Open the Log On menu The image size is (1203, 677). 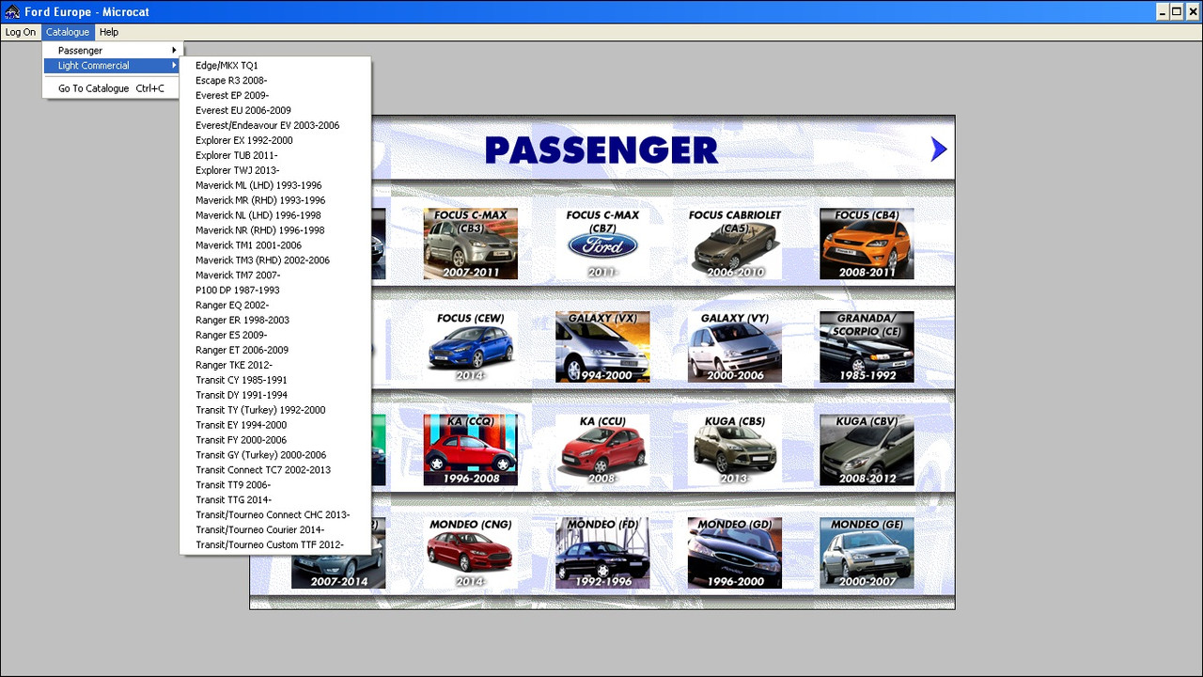click(20, 32)
